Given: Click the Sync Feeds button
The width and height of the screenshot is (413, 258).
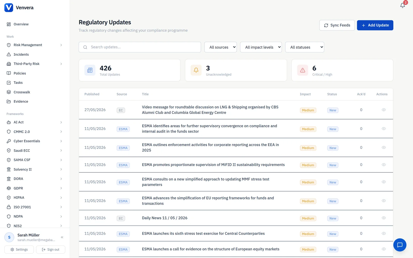Looking at the screenshot, I should click(337, 25).
